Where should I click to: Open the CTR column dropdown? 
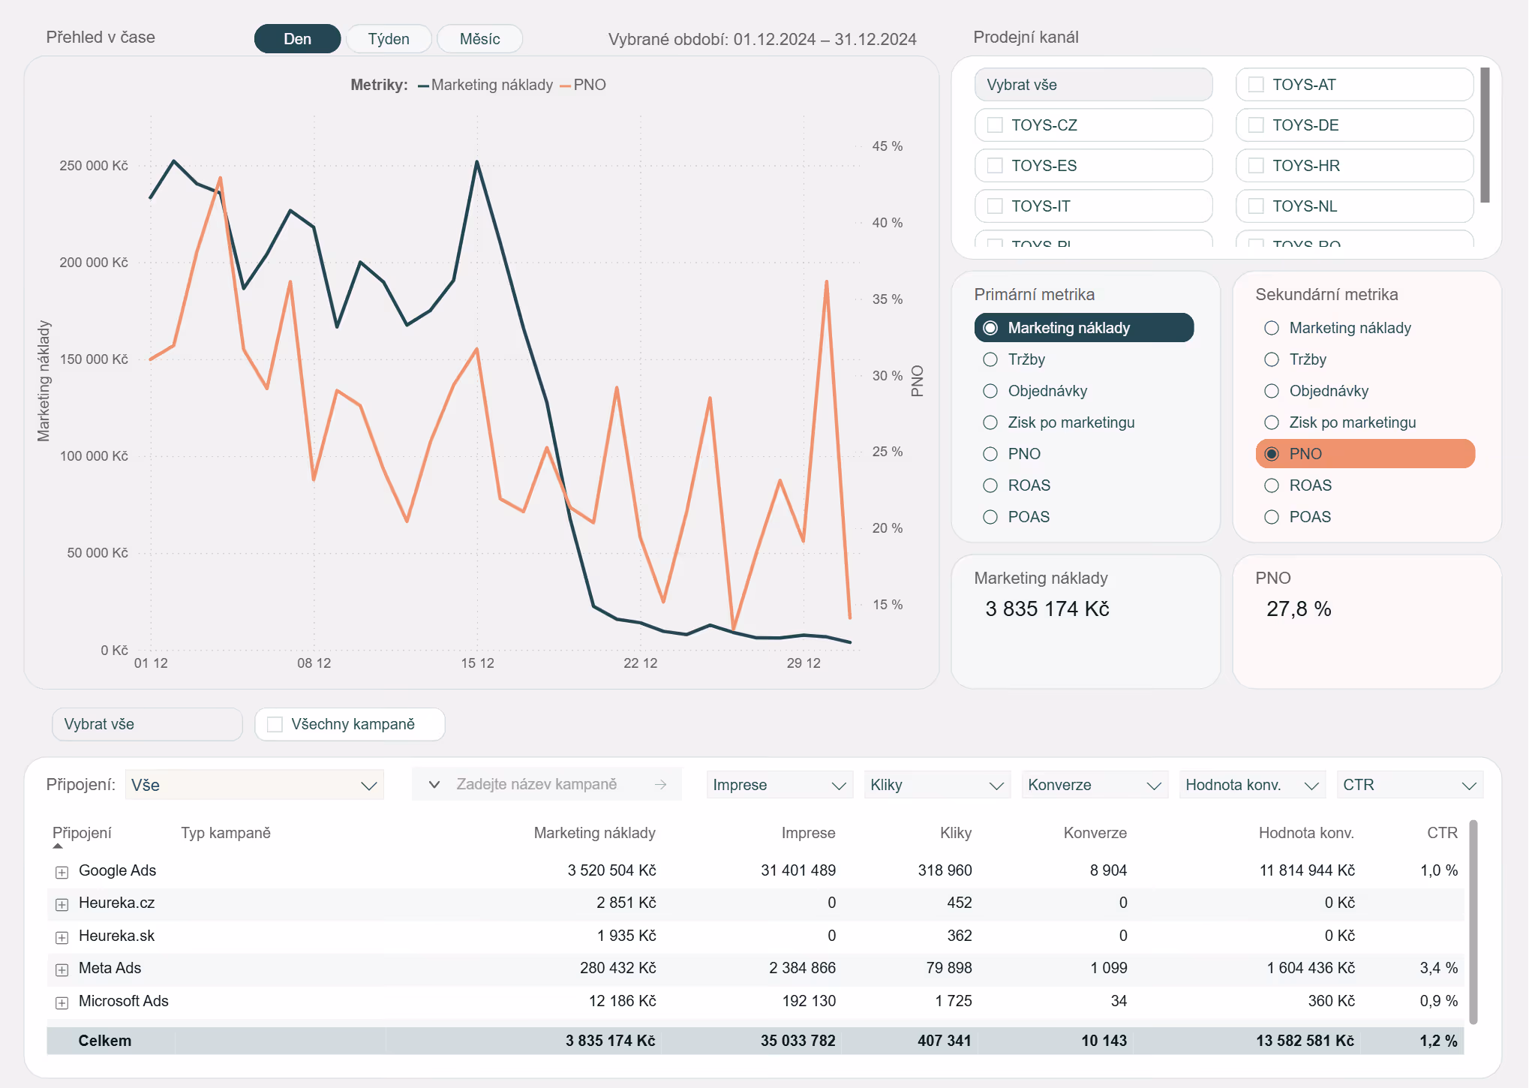(1410, 785)
